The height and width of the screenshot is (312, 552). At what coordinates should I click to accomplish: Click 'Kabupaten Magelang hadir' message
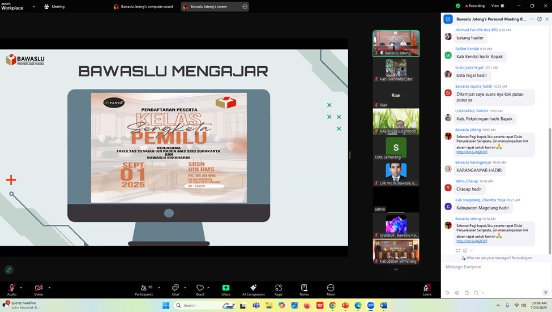[x=483, y=208]
